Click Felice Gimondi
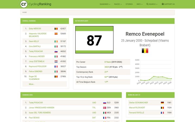 pos(35,72)
